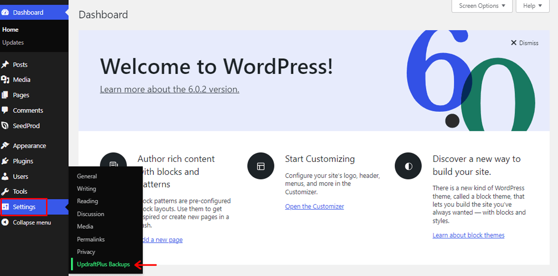Choose General in Settings submenu
Viewport: 558px width, 276px height.
[x=87, y=176]
